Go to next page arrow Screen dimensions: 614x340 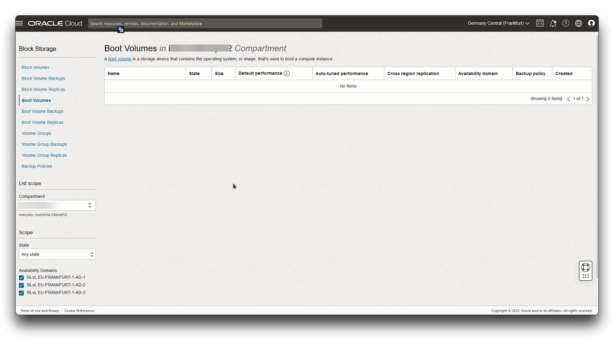[588, 99]
